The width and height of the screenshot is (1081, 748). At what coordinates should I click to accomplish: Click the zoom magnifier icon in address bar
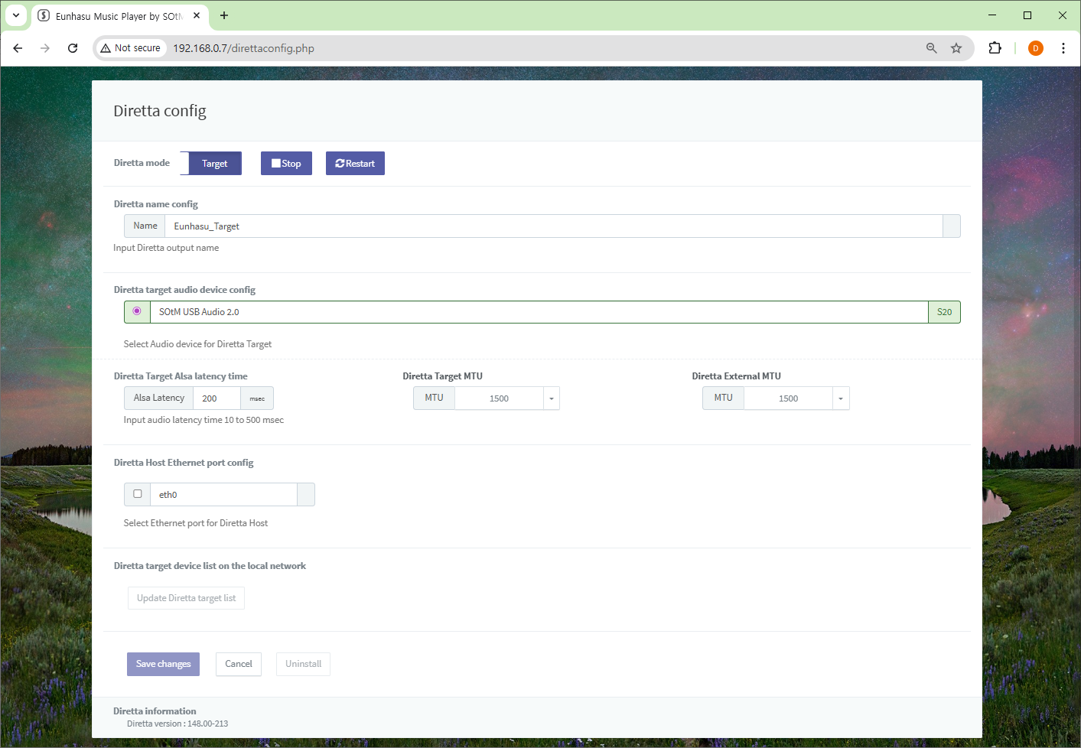coord(931,48)
